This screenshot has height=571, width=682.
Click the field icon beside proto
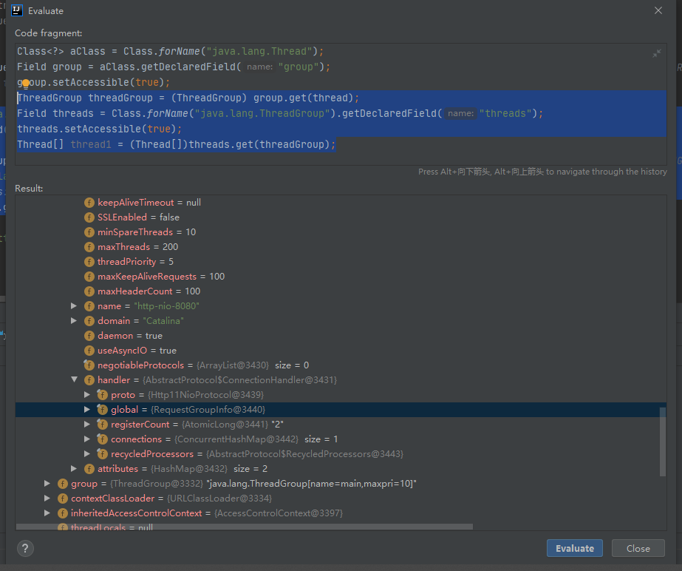click(102, 395)
